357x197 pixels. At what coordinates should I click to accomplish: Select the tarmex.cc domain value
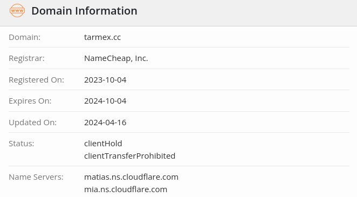102,37
